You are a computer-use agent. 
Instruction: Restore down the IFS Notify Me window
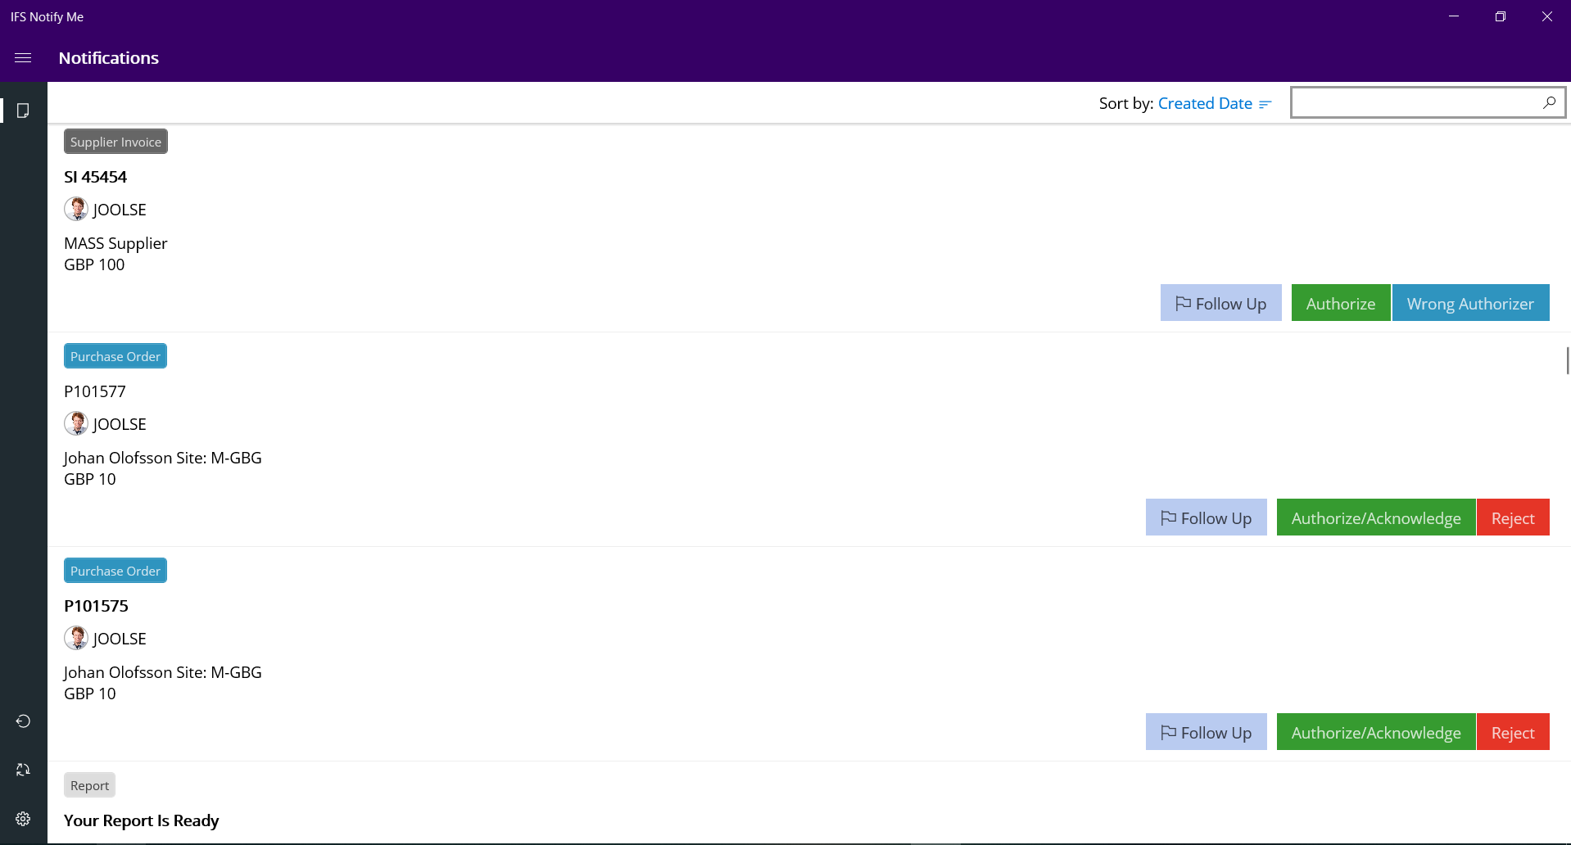pyautogui.click(x=1501, y=16)
